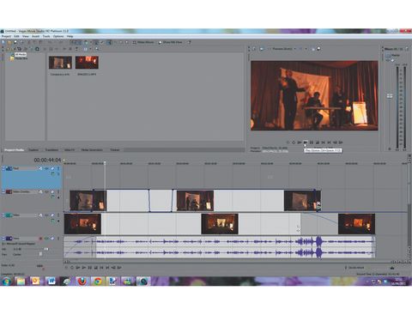Collapse the Video Overlay track header
412x309 pixels.
(3, 192)
